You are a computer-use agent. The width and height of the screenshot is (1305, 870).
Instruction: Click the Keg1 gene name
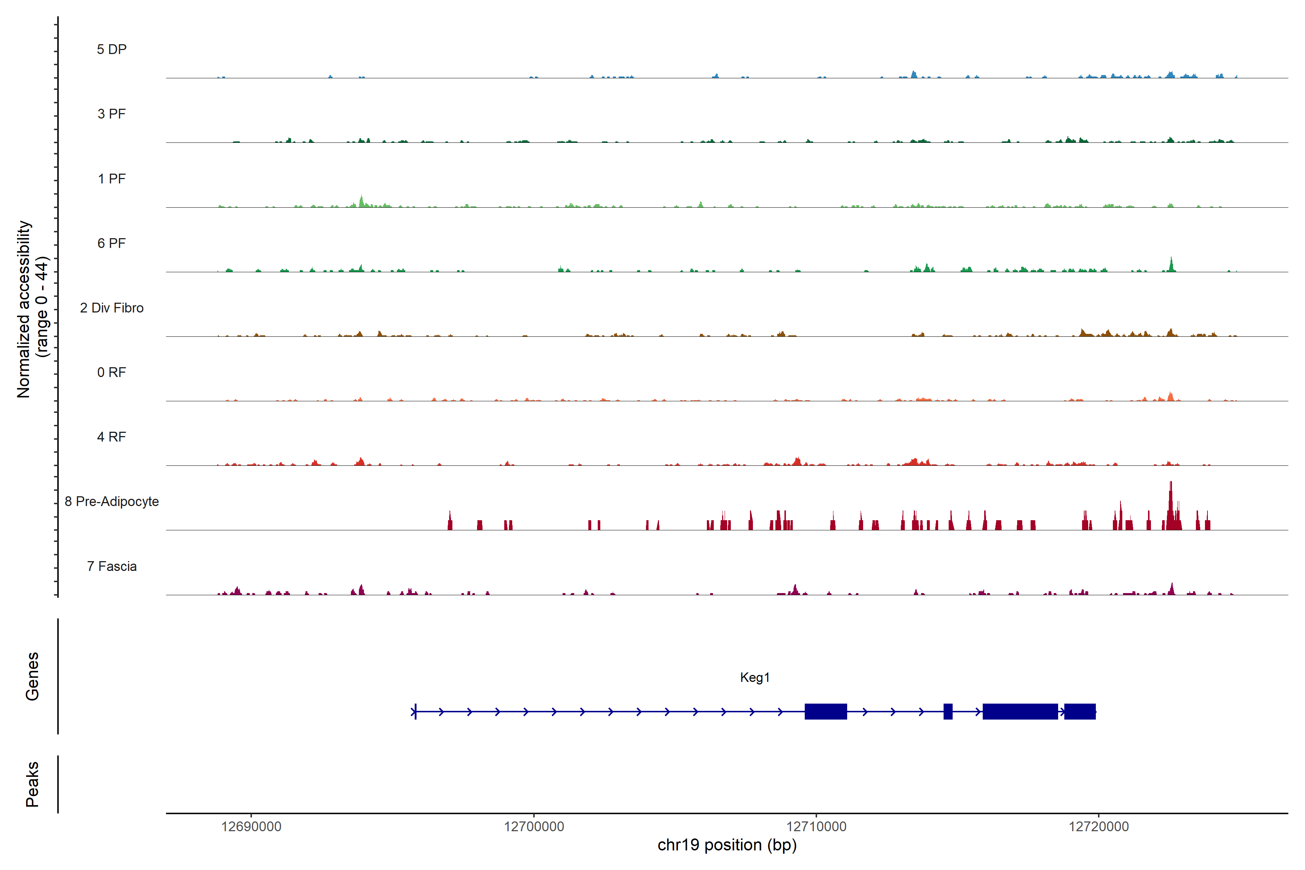click(755, 678)
